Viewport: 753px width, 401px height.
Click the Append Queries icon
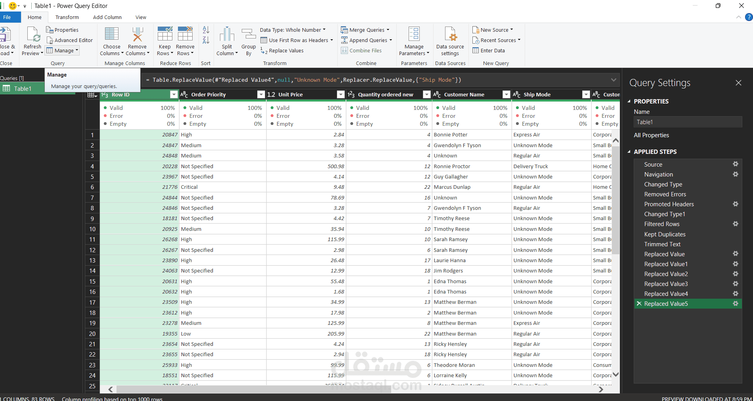(344, 40)
